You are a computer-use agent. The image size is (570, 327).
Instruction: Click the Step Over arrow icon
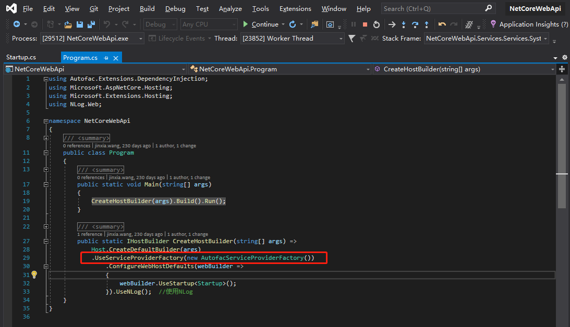pyautogui.click(x=415, y=24)
